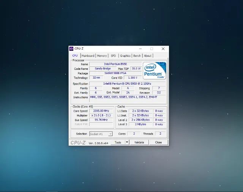The image size is (243, 192).
Task: Click the Core VID value 1.166 V
Action: point(133,77)
